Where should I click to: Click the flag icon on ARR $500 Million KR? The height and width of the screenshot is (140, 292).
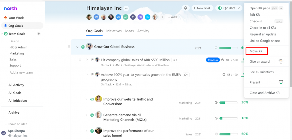(x=92, y=60)
